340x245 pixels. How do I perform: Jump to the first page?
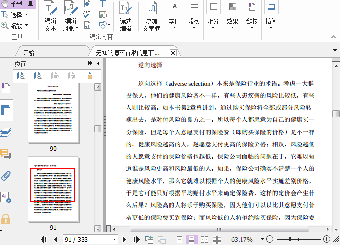(43, 239)
